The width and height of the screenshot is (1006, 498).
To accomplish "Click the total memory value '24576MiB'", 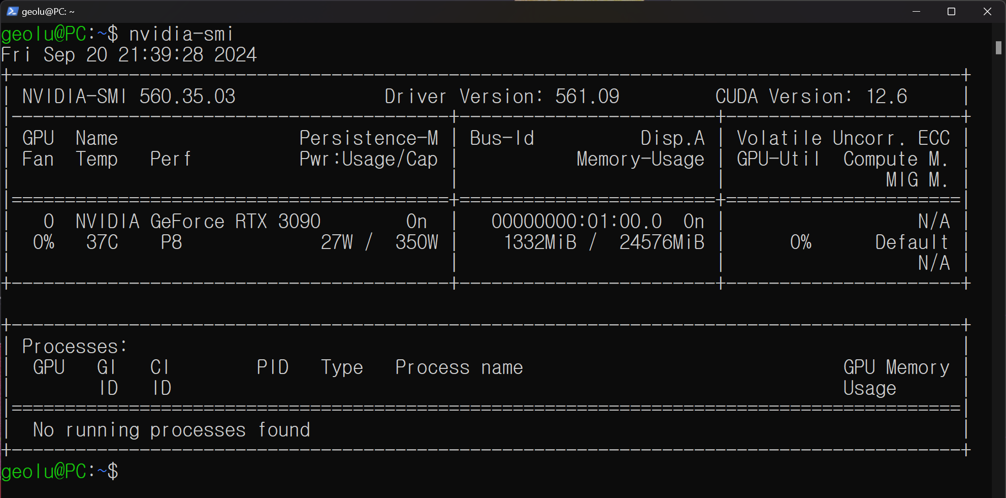I will (x=662, y=242).
